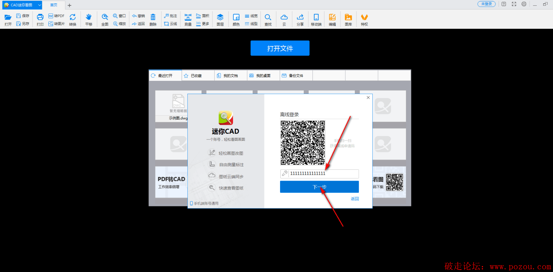Click the 返回 (Redo) arrow in toolbar

[138, 24]
